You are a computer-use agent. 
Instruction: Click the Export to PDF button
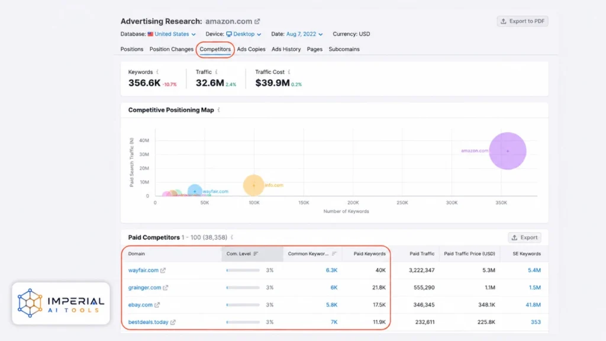523,21
